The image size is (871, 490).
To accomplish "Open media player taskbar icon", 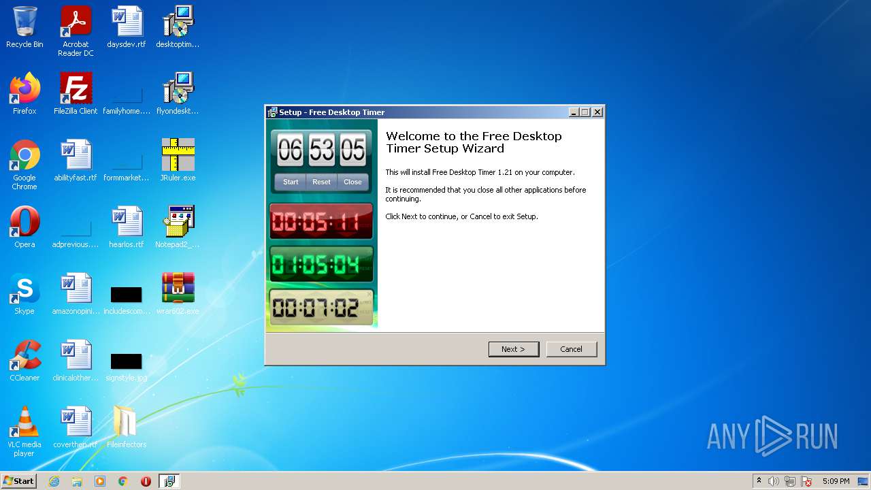I will (100, 481).
